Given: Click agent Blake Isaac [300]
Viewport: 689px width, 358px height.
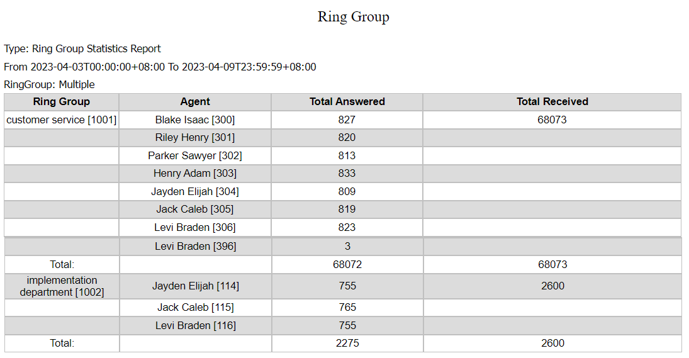Looking at the screenshot, I should click(x=195, y=120).
